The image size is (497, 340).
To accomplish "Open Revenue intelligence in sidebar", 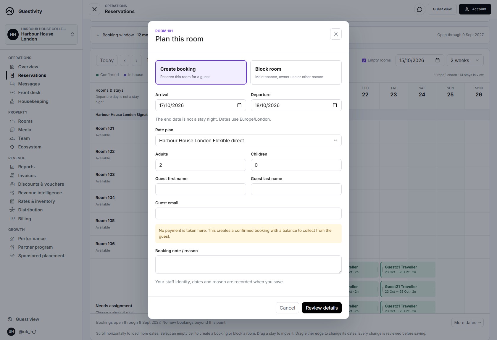I will coord(40,193).
